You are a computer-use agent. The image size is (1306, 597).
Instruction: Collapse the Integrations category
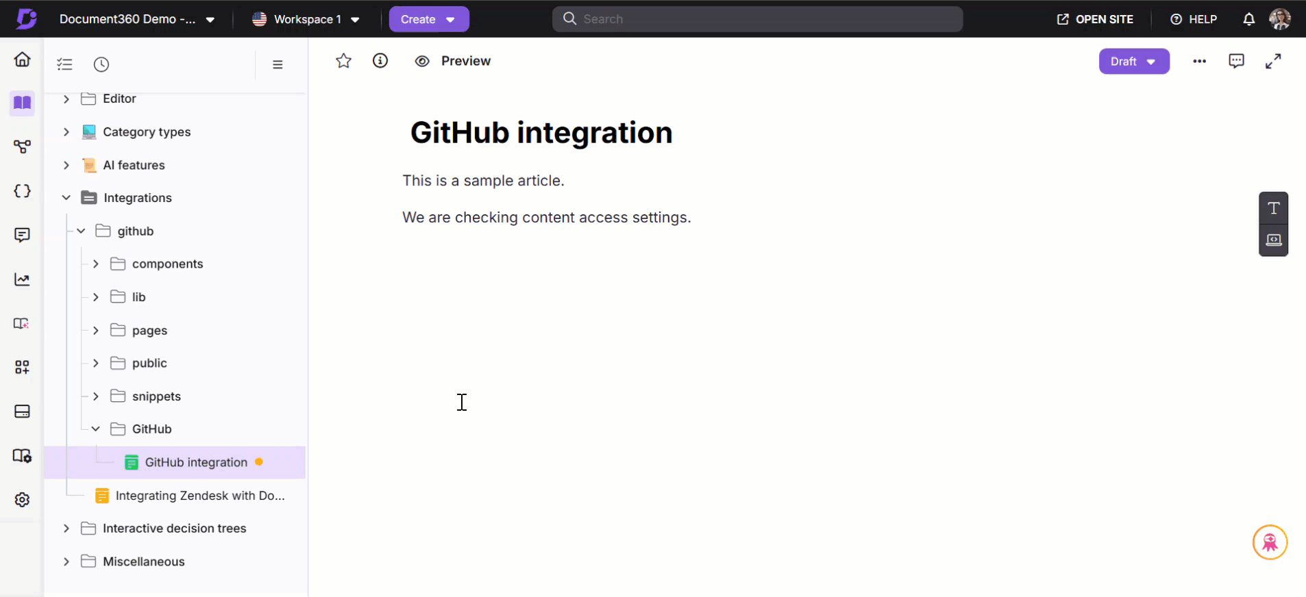[66, 198]
